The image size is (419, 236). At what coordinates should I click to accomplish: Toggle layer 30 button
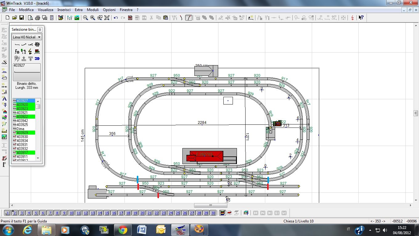(213, 213)
